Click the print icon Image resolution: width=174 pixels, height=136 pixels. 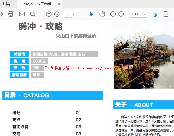tap(11, 14)
